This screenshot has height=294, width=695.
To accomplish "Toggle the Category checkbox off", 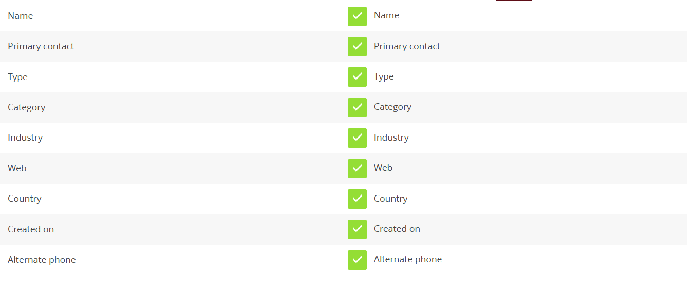I will click(x=357, y=107).
